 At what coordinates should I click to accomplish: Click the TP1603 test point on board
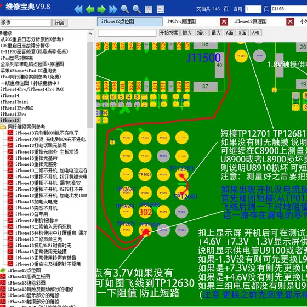[x=145, y=174]
